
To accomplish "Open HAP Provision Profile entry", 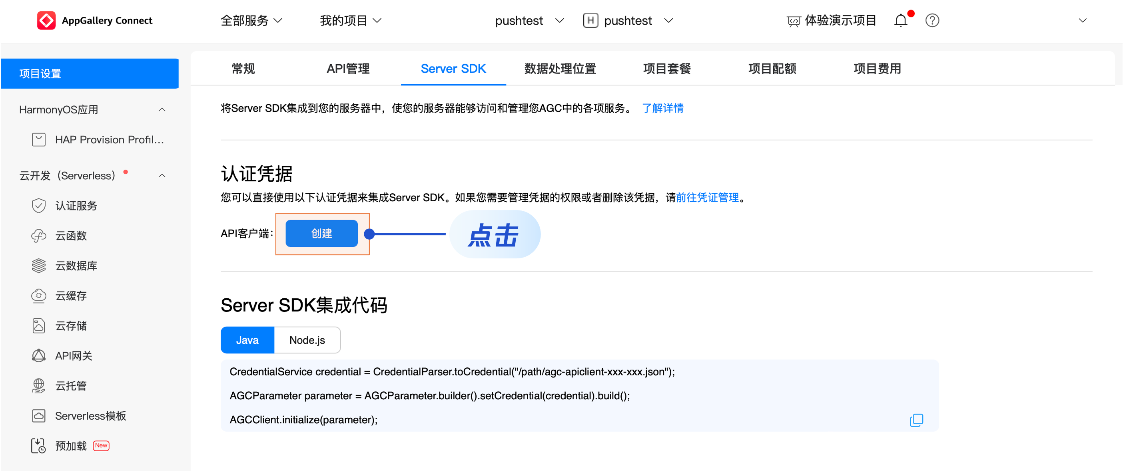I will tap(110, 140).
